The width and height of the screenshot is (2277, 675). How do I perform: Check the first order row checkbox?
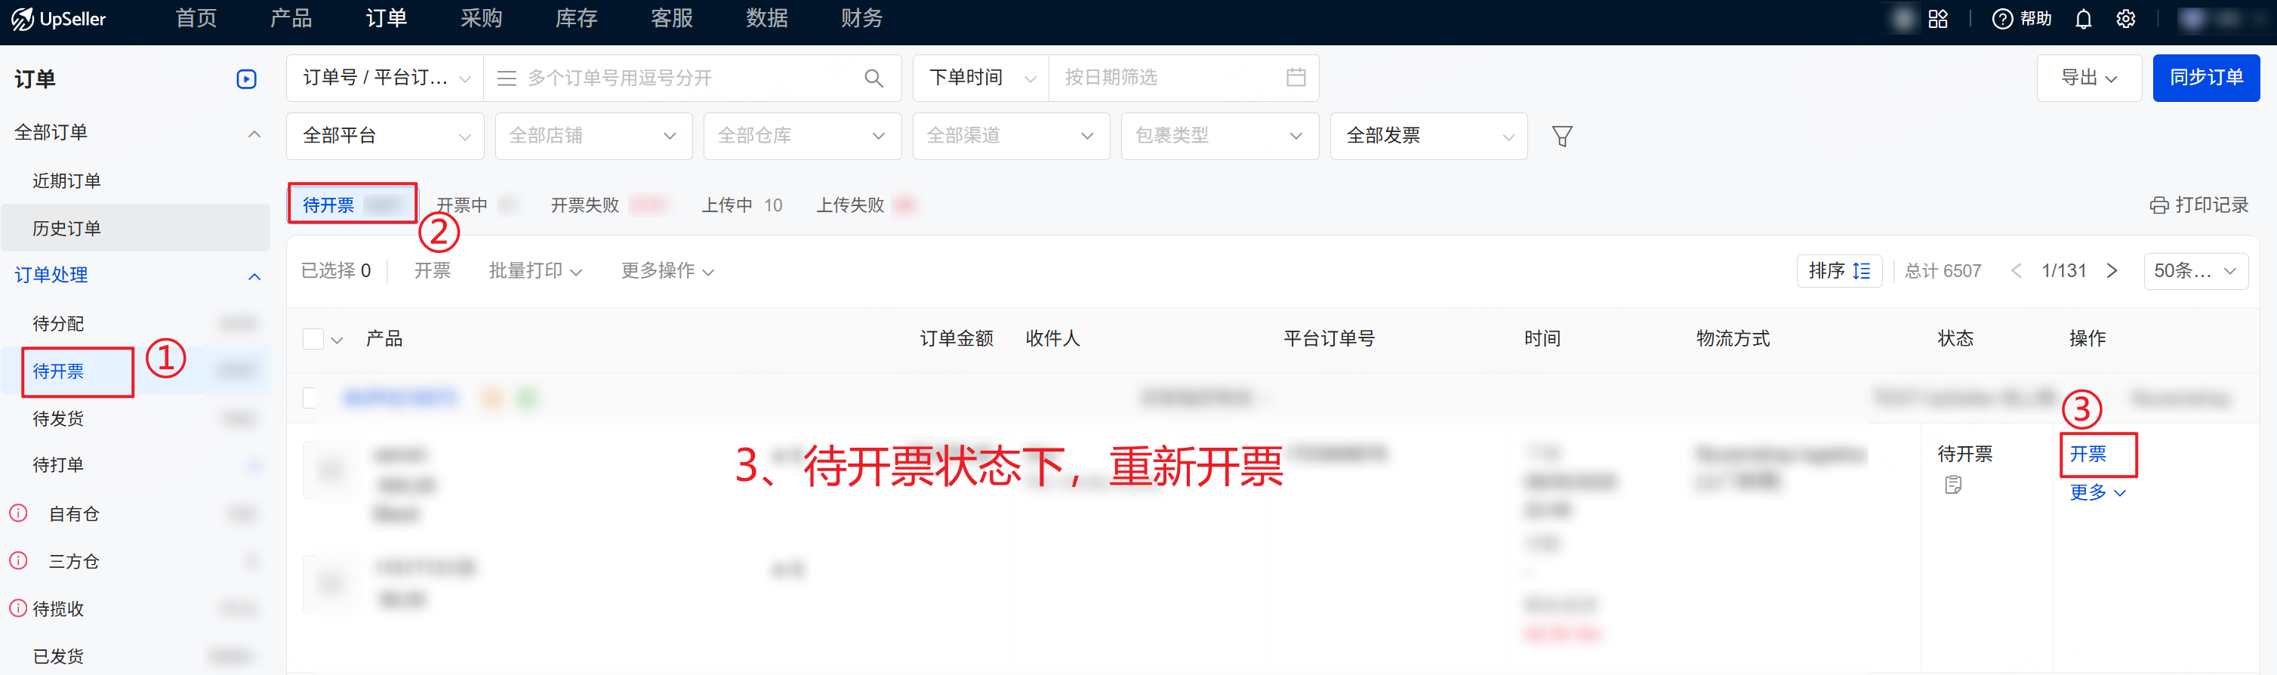[310, 398]
